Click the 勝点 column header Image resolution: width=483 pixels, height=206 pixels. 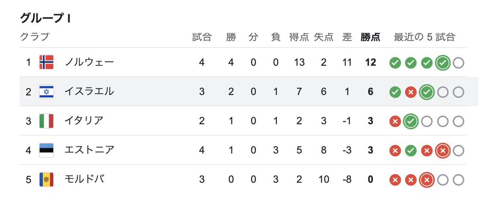click(x=370, y=37)
